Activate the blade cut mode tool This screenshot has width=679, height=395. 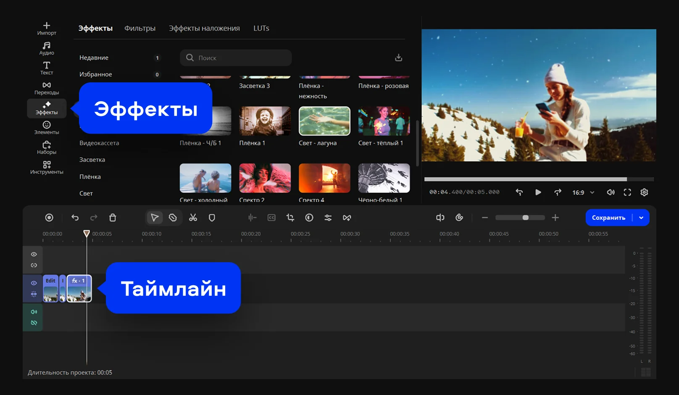tap(173, 218)
